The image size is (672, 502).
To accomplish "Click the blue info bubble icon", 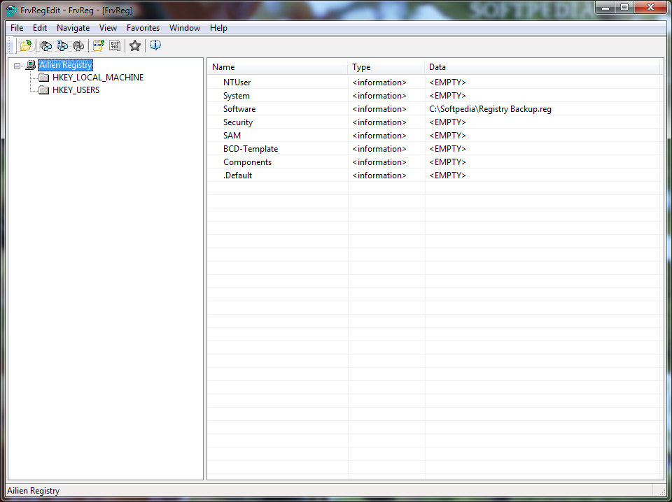I will (x=155, y=45).
